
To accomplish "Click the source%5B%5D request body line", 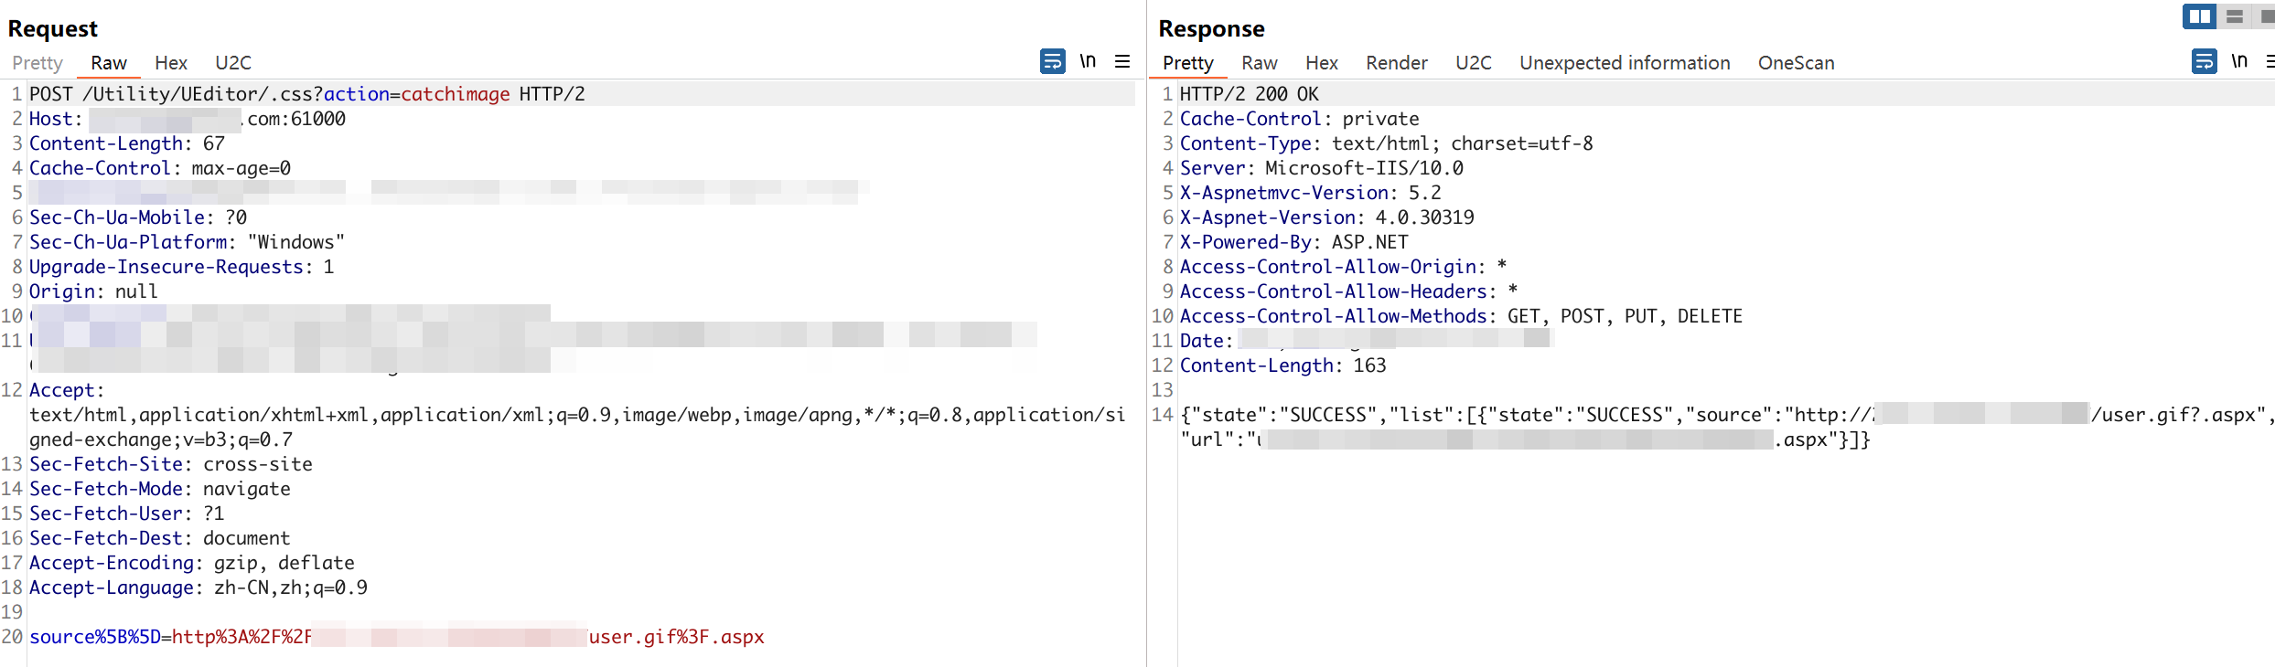I will (x=397, y=637).
